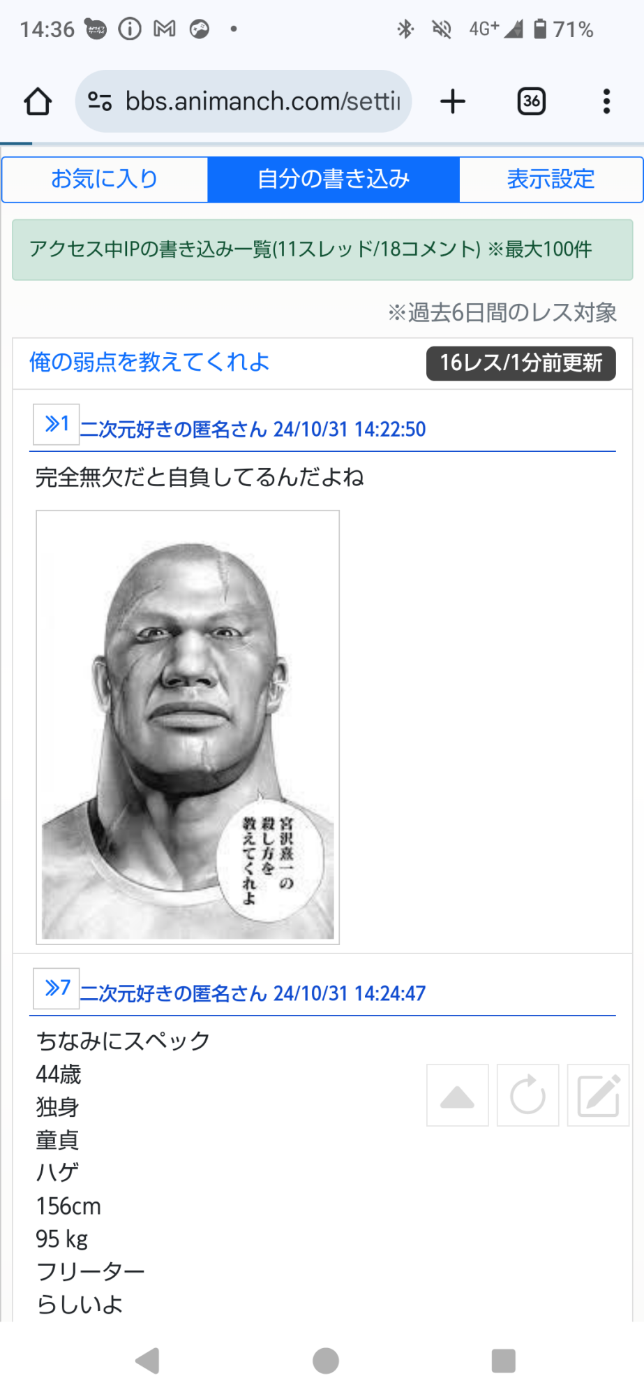Tap the Android recent apps square
This screenshot has height=1397, width=644.
point(504,1361)
